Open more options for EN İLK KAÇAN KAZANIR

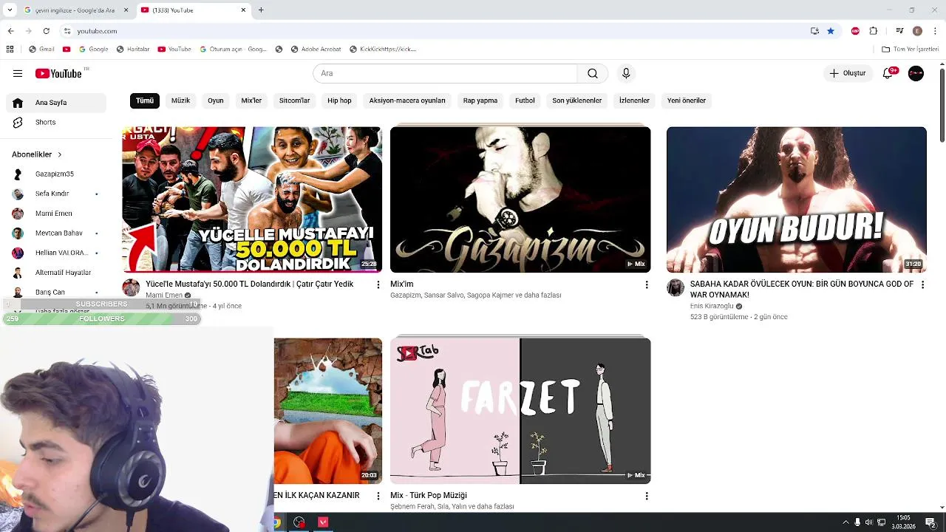pyautogui.click(x=378, y=496)
